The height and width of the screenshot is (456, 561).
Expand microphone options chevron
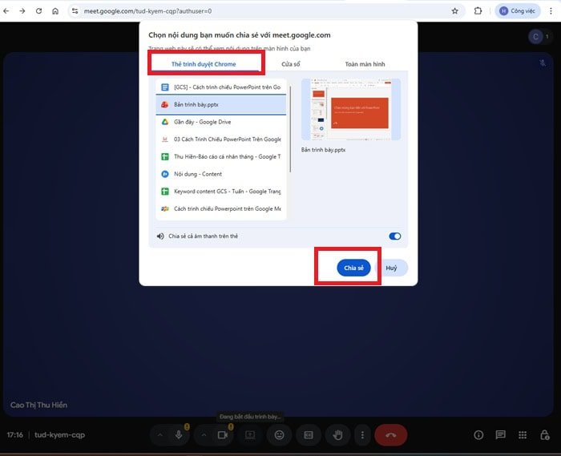pos(160,435)
